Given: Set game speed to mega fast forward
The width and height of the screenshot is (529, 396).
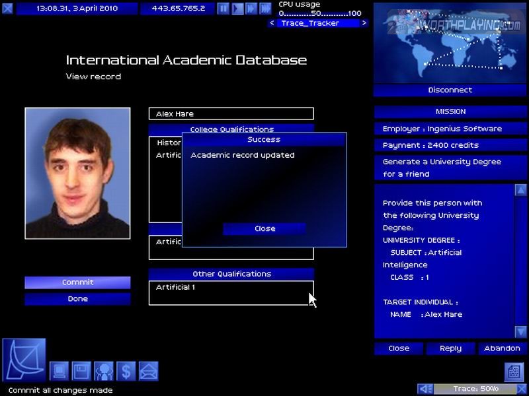Looking at the screenshot, I should (264, 9).
